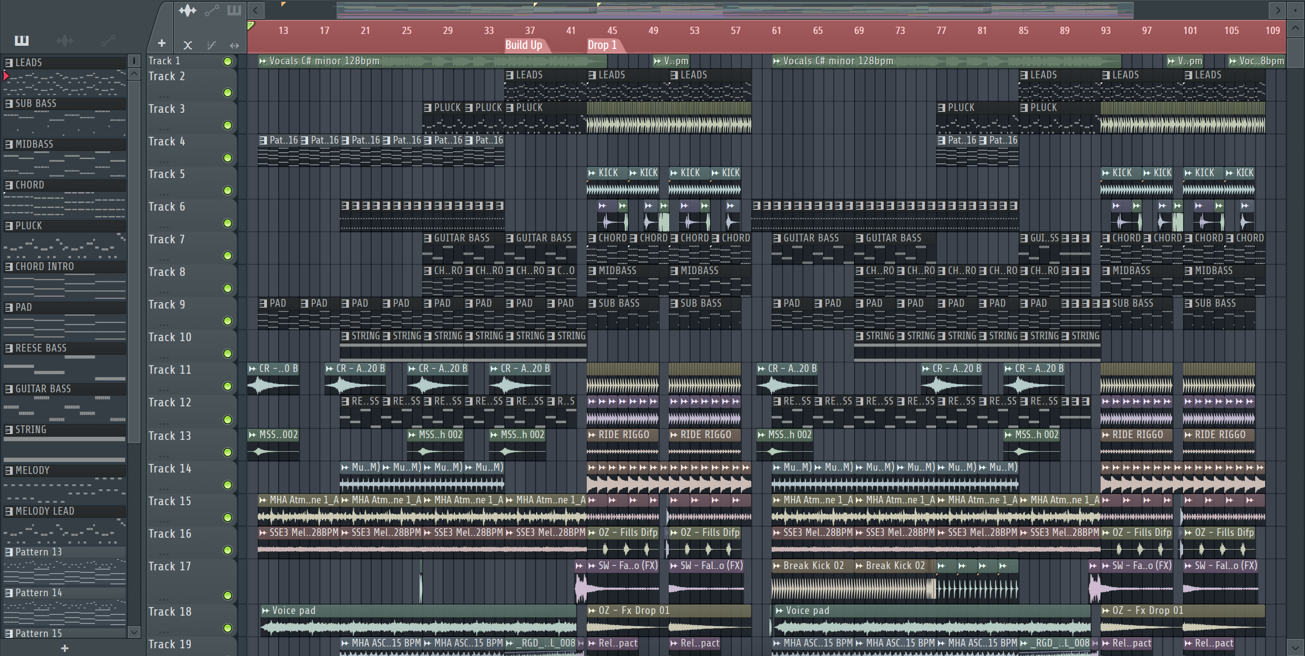Click audio icon on first KICK clip in Track 5
Screen dimensions: 1305x656
pyautogui.click(x=592, y=173)
